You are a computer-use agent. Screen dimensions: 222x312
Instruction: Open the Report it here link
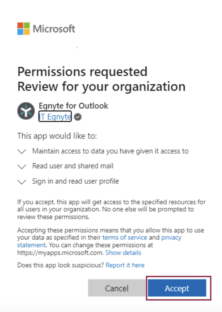coord(125,265)
